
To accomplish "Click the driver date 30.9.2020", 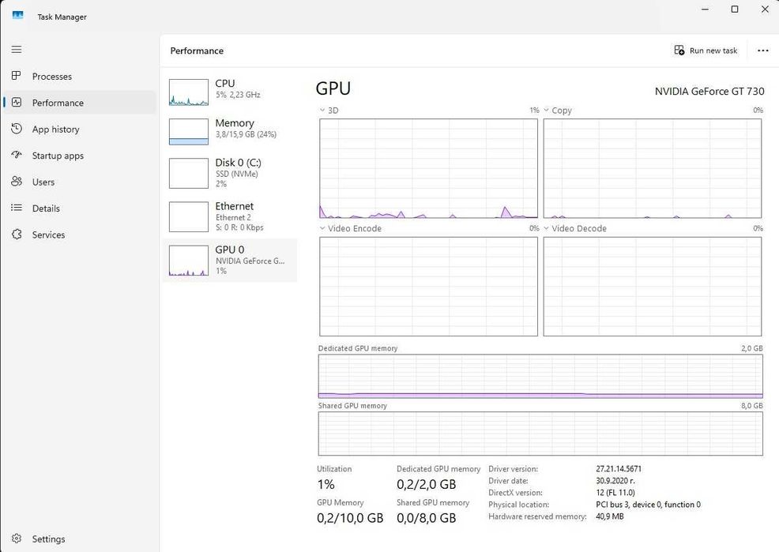I will 615,480.
